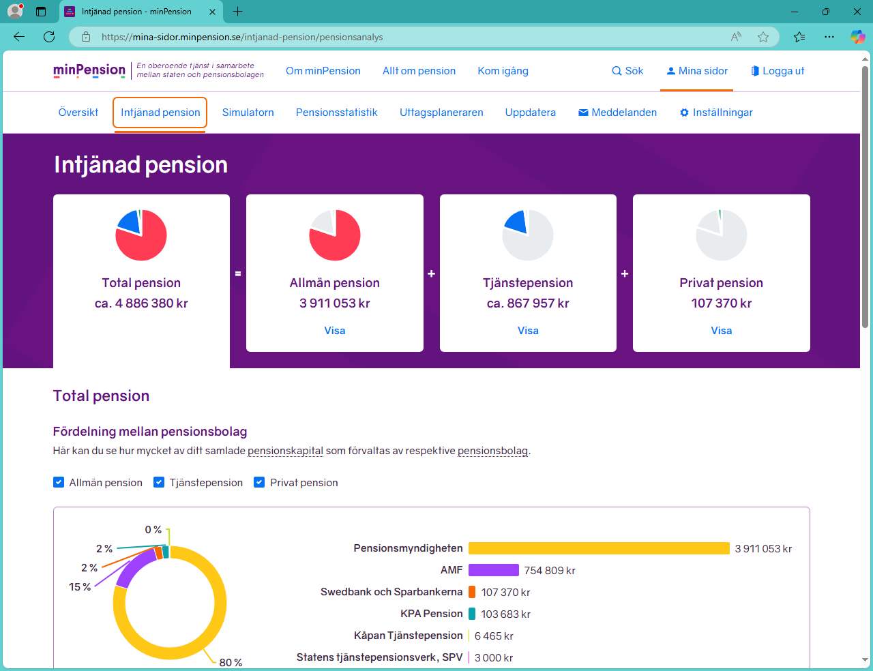Open Meddelanden messages
The height and width of the screenshot is (671, 873).
[617, 113]
